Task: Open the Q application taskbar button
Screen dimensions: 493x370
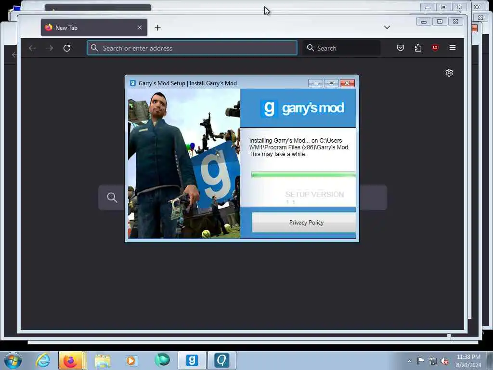Action: coord(221,360)
